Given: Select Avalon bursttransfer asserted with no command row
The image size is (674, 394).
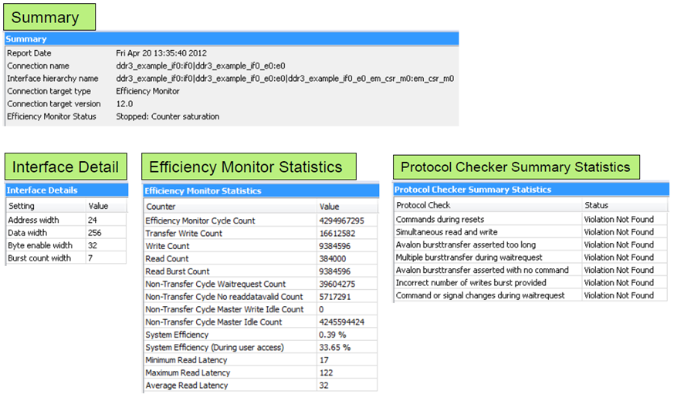Looking at the screenshot, I should tap(531, 270).
